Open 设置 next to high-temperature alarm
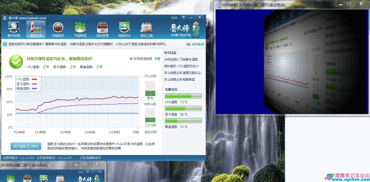The width and height of the screenshot is (370, 182). tap(157, 59)
